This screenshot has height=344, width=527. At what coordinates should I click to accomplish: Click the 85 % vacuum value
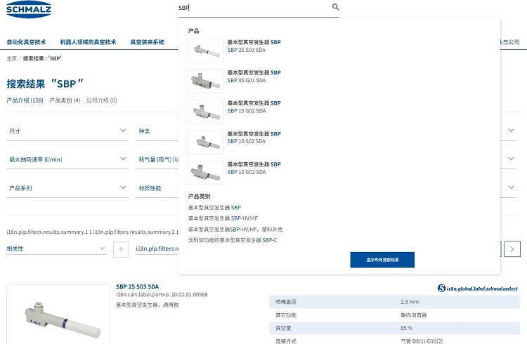pyautogui.click(x=407, y=328)
